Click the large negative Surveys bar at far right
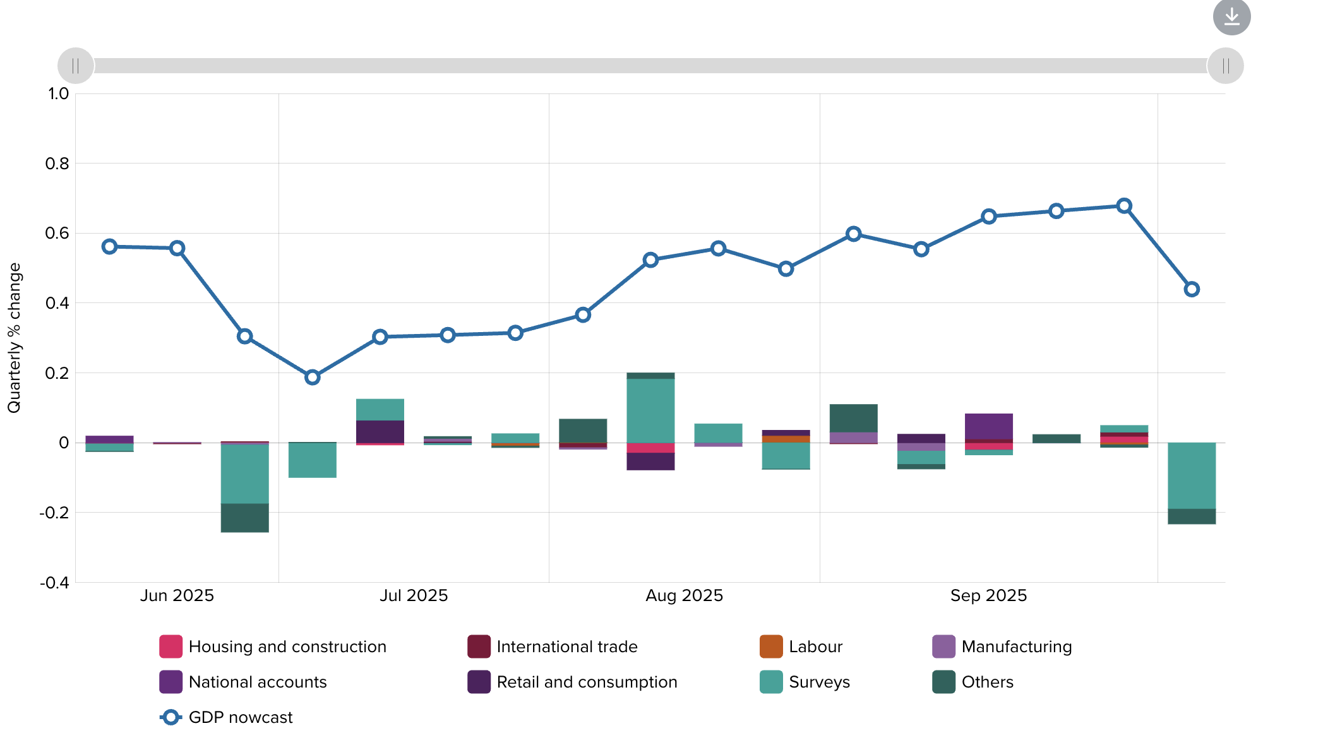 1192,475
